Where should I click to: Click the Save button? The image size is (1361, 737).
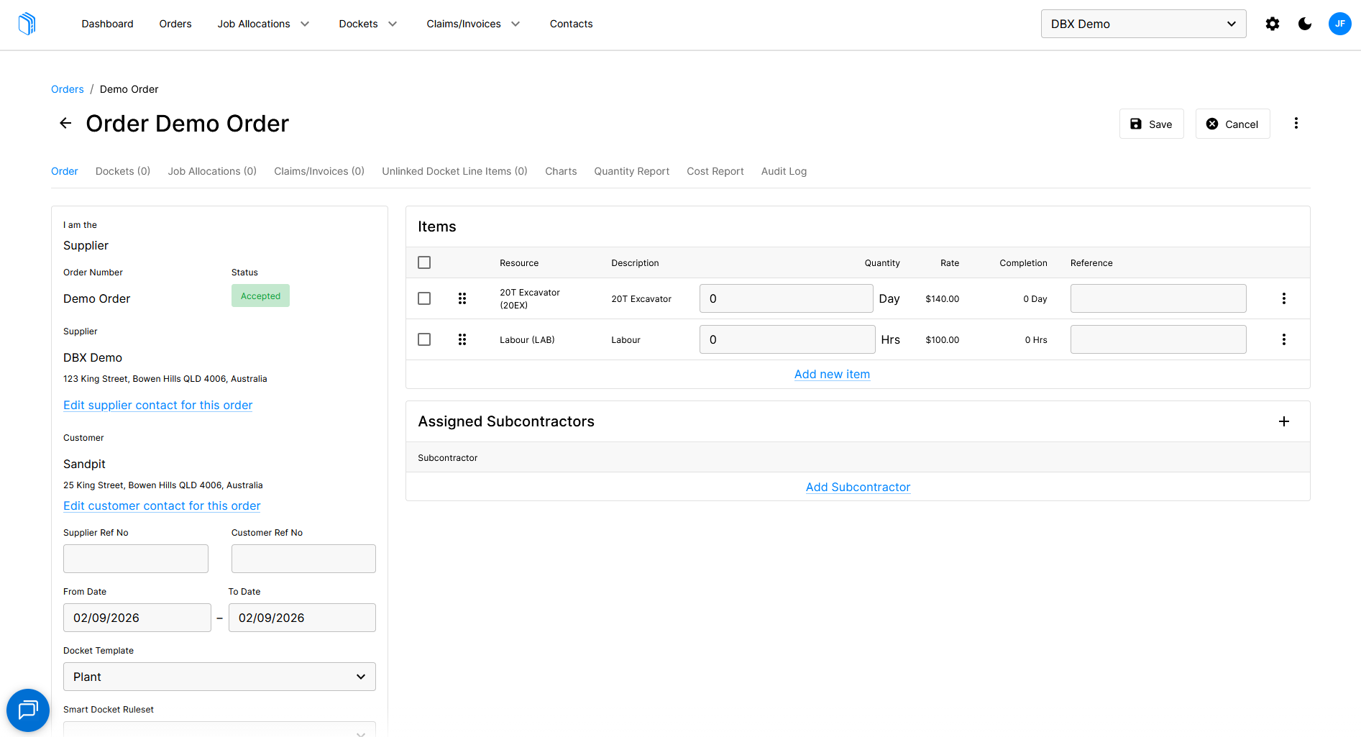click(1151, 124)
